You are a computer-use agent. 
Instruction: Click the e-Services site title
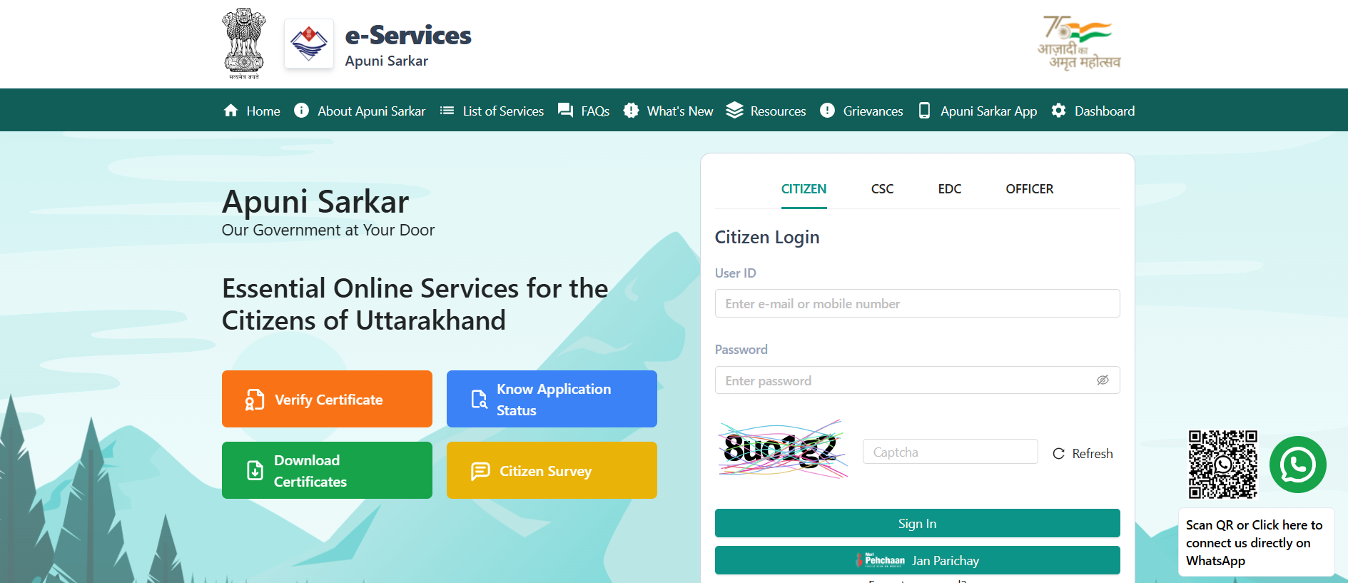407,35
